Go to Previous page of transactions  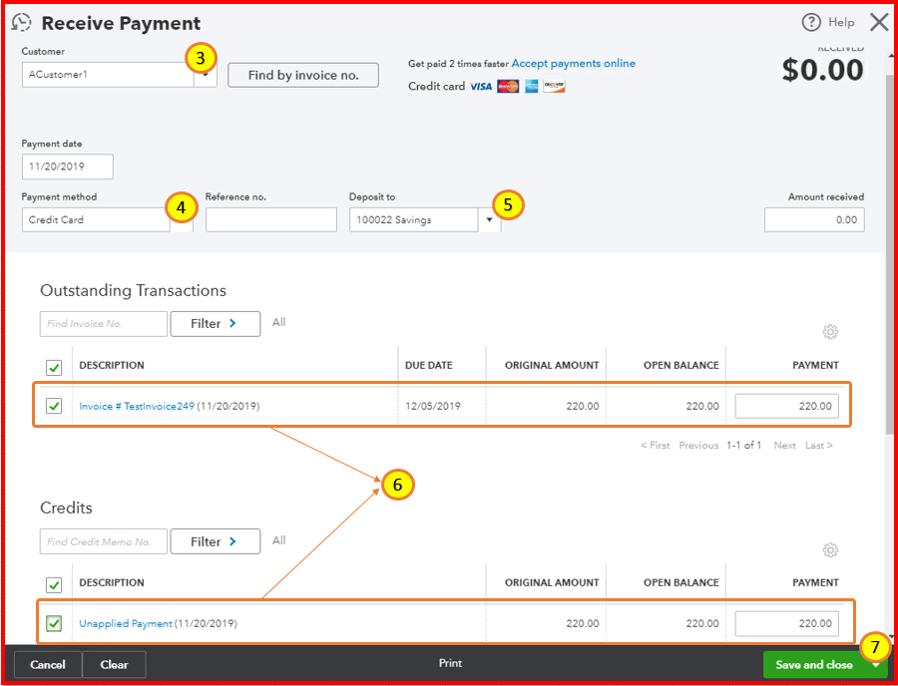(x=698, y=445)
